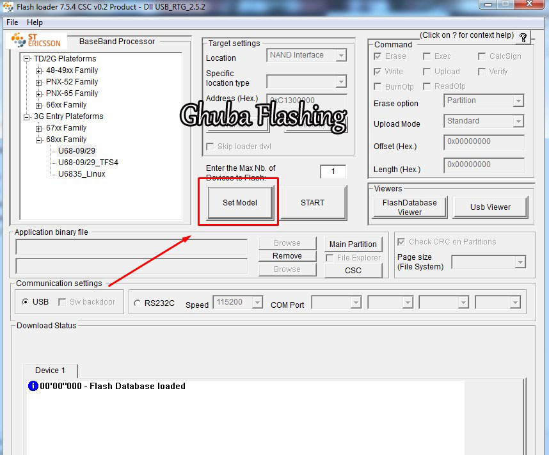Click the first Application binary file field
Viewport: 549px width, 455px height.
point(132,247)
